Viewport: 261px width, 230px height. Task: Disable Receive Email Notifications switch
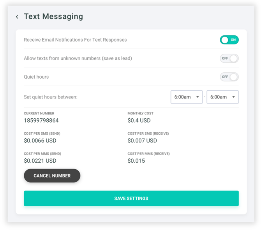229,40
